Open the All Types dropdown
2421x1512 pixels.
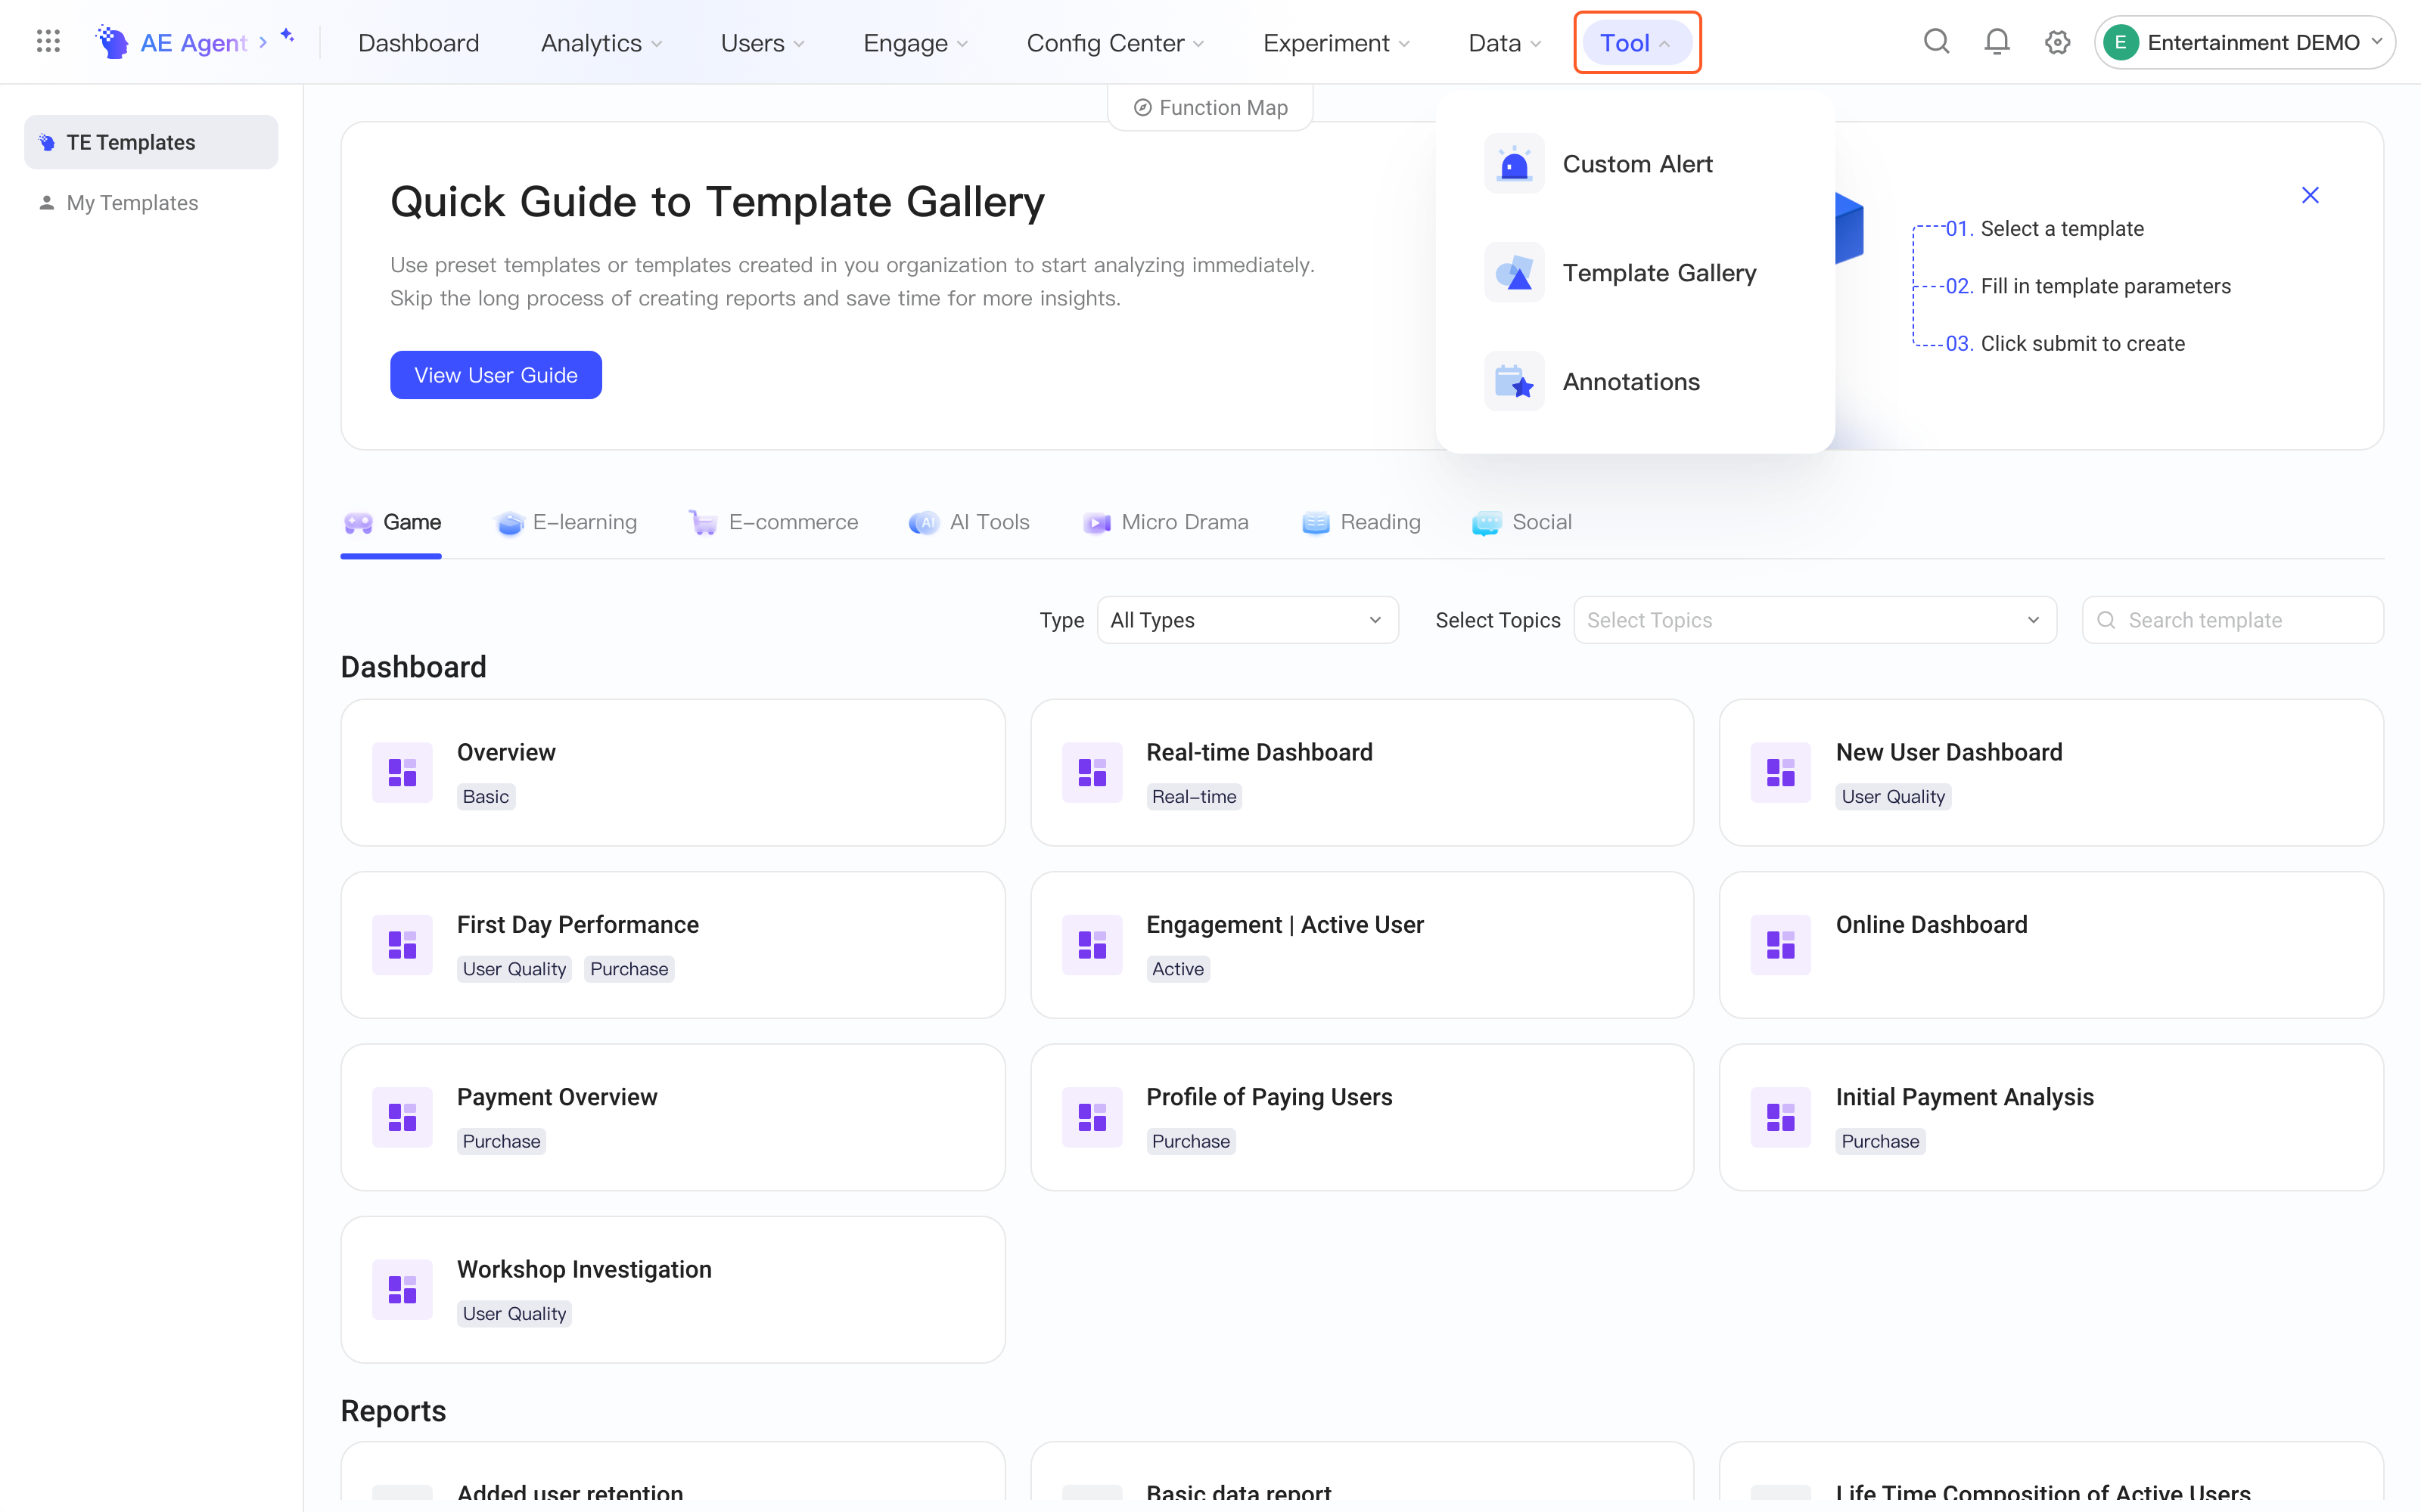pyautogui.click(x=1248, y=620)
